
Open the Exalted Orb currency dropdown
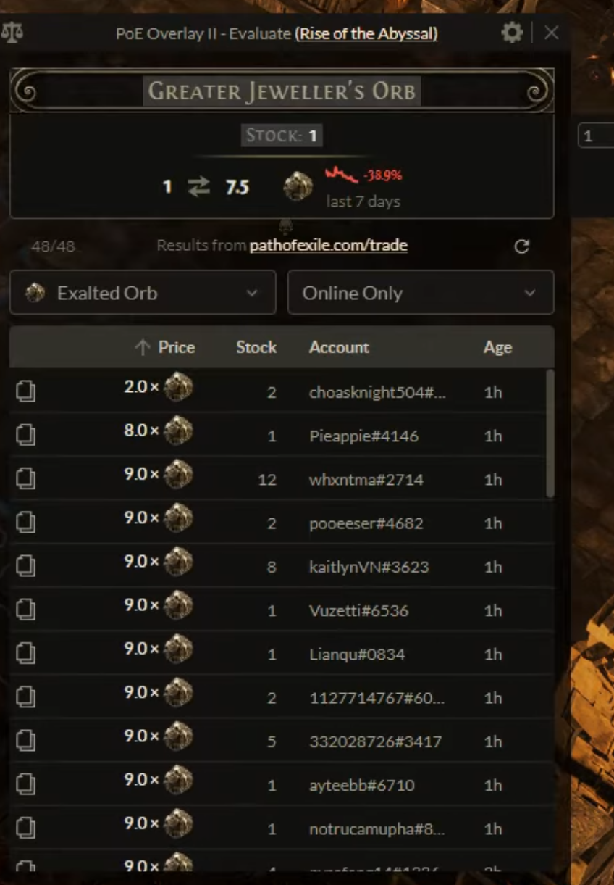(143, 292)
